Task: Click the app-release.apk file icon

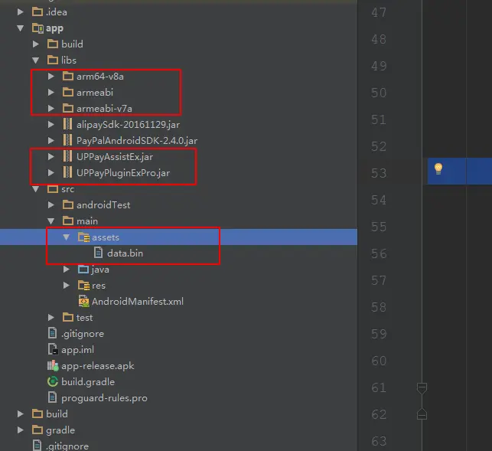Action: point(53,365)
